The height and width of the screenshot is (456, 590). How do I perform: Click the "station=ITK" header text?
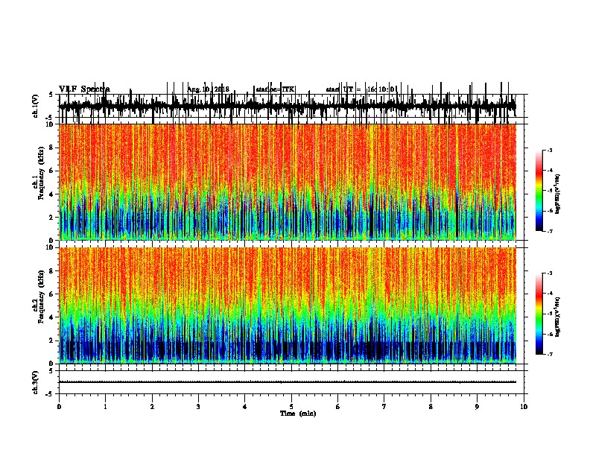pos(275,89)
